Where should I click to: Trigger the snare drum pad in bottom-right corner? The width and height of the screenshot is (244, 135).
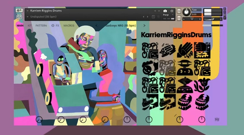coord(202,102)
